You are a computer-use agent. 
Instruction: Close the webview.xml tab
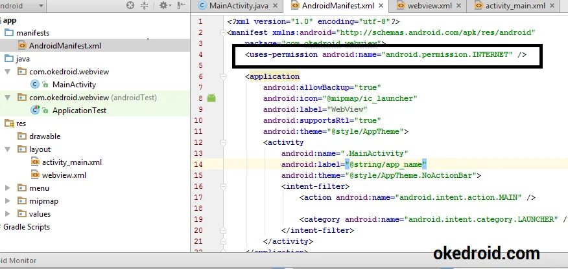pyautogui.click(x=458, y=6)
